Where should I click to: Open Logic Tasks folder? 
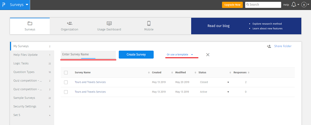(32, 64)
